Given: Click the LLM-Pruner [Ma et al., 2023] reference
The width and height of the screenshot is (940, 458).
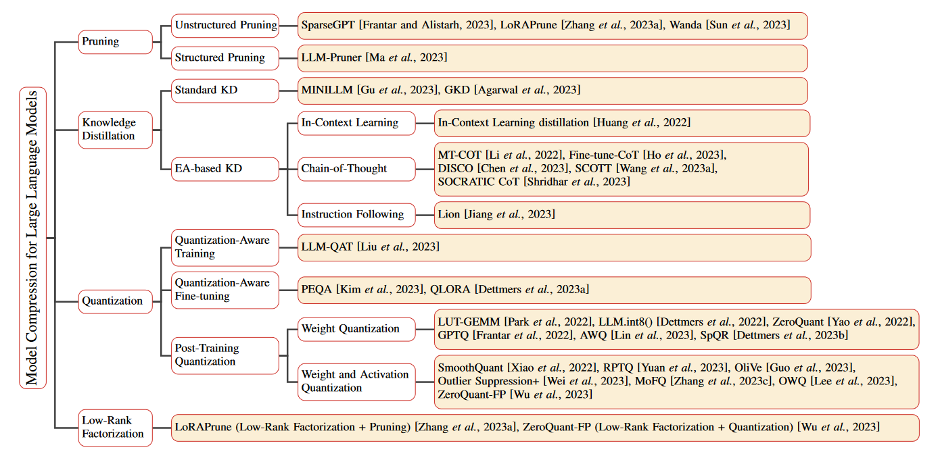Looking at the screenshot, I should (374, 58).
